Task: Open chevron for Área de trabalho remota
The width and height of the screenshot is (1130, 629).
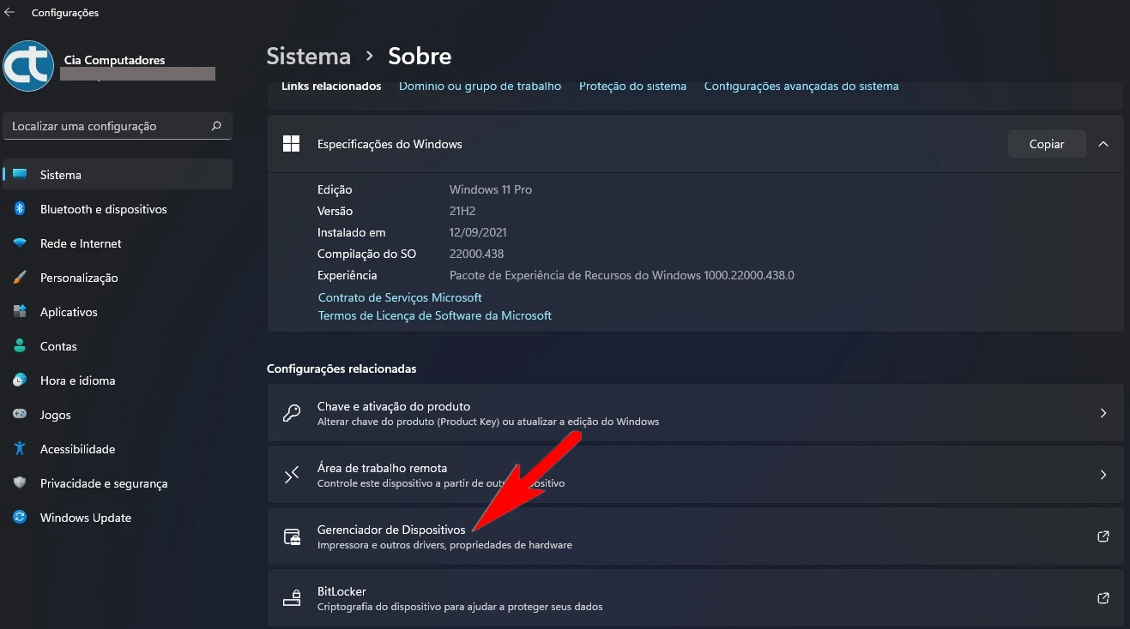Action: coord(1103,475)
